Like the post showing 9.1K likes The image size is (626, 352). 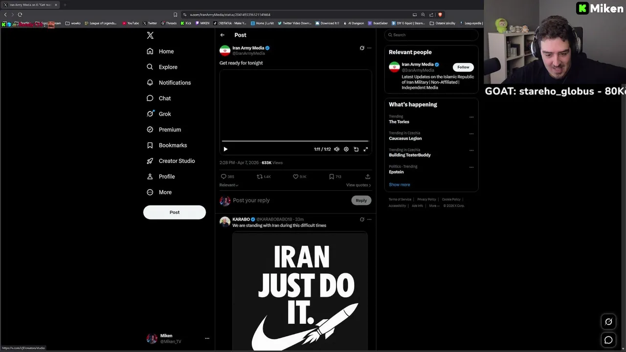(295, 176)
